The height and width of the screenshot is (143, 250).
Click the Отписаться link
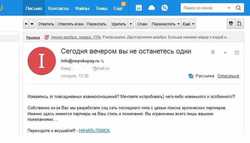click(228, 76)
